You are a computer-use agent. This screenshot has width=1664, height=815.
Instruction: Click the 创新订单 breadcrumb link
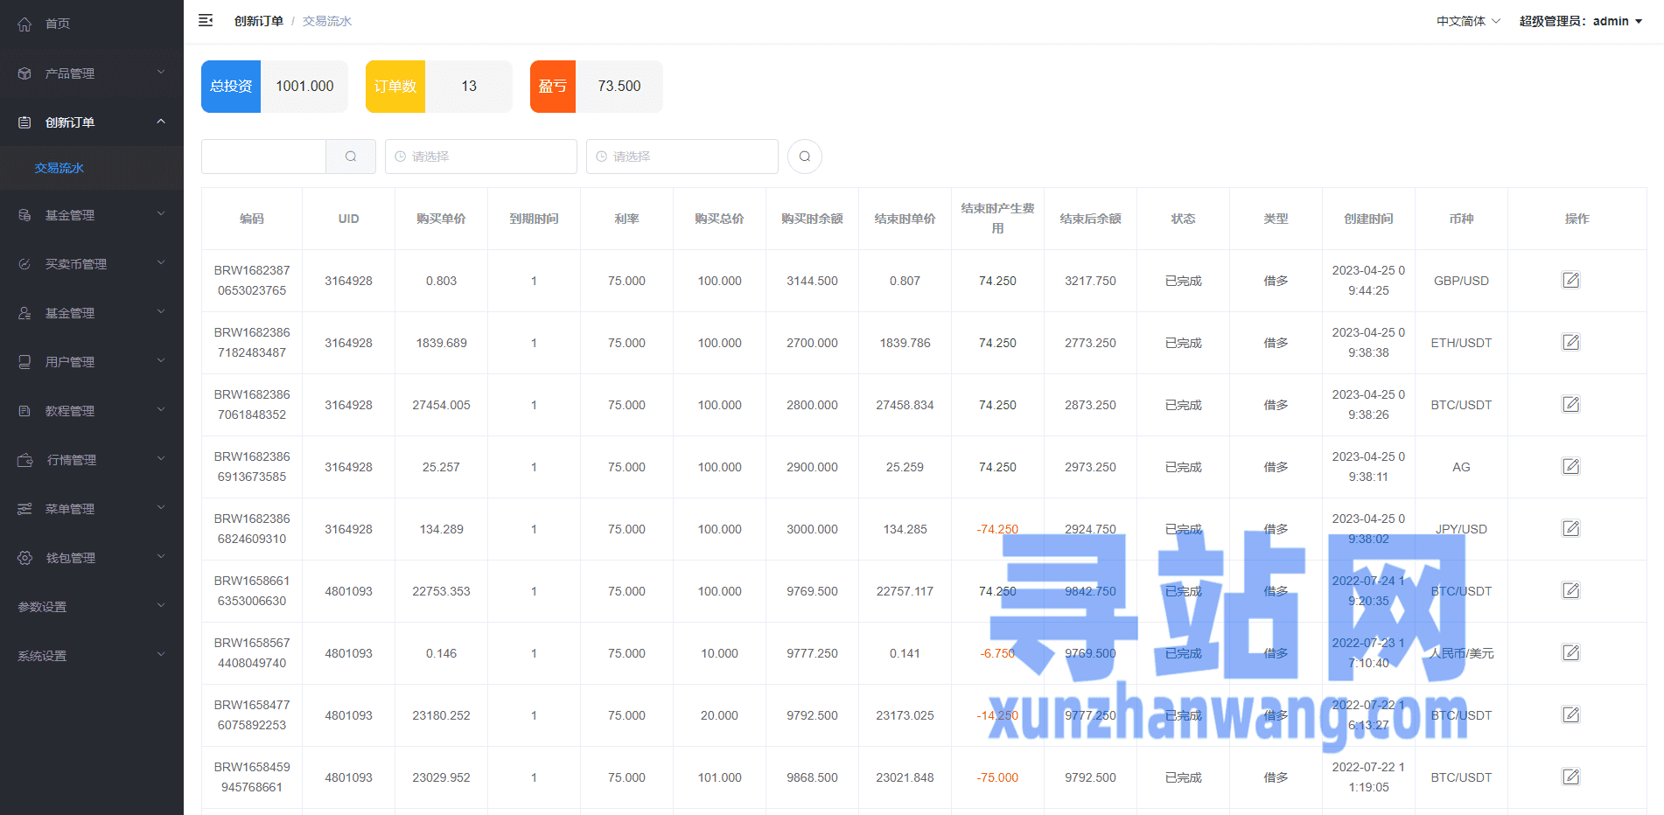tap(258, 21)
